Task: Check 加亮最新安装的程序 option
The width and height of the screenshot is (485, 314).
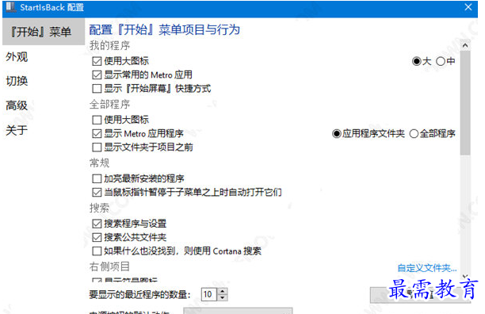Action: click(x=97, y=178)
